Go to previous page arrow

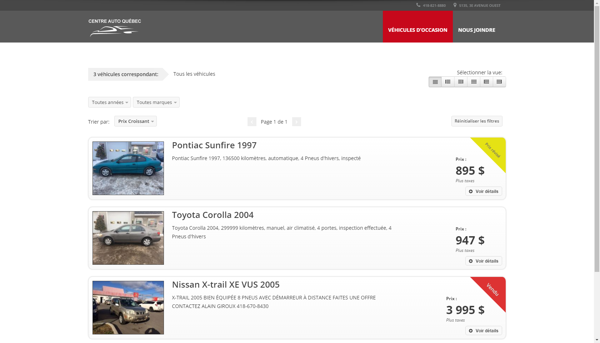pyautogui.click(x=252, y=122)
